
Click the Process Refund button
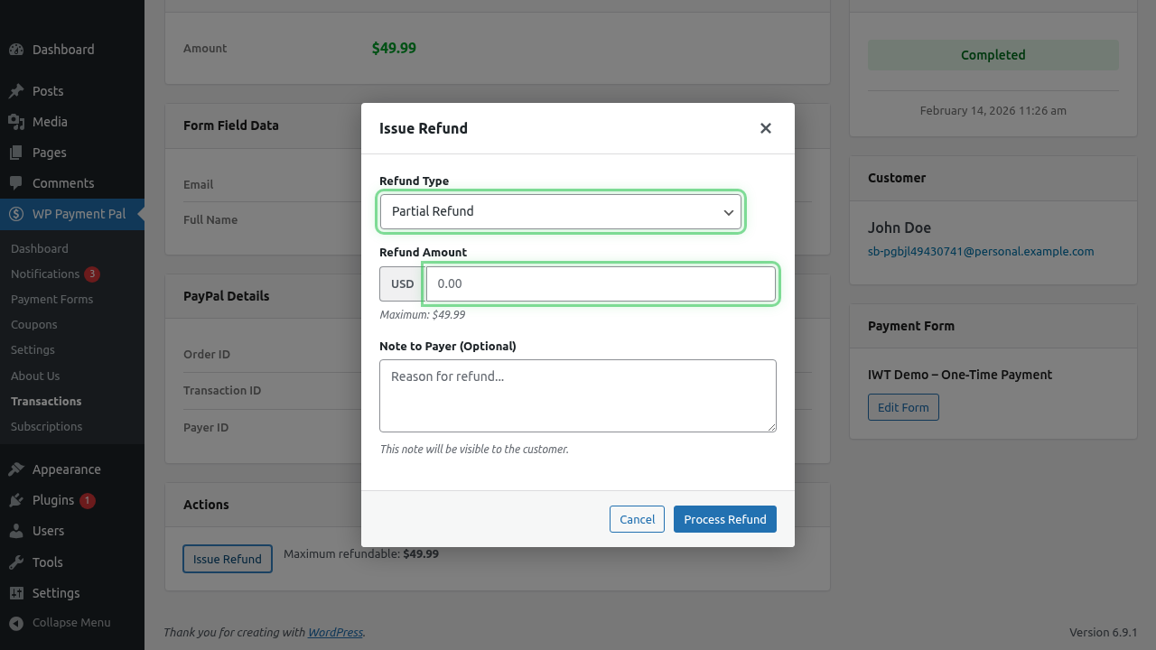(724, 518)
